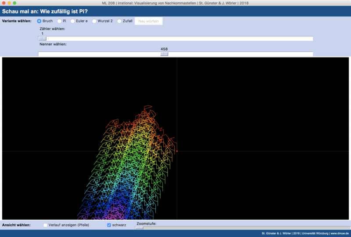Viewport: 351px width, 237px height.
Task: Click the Zähler slider handle
Action: pos(42,39)
